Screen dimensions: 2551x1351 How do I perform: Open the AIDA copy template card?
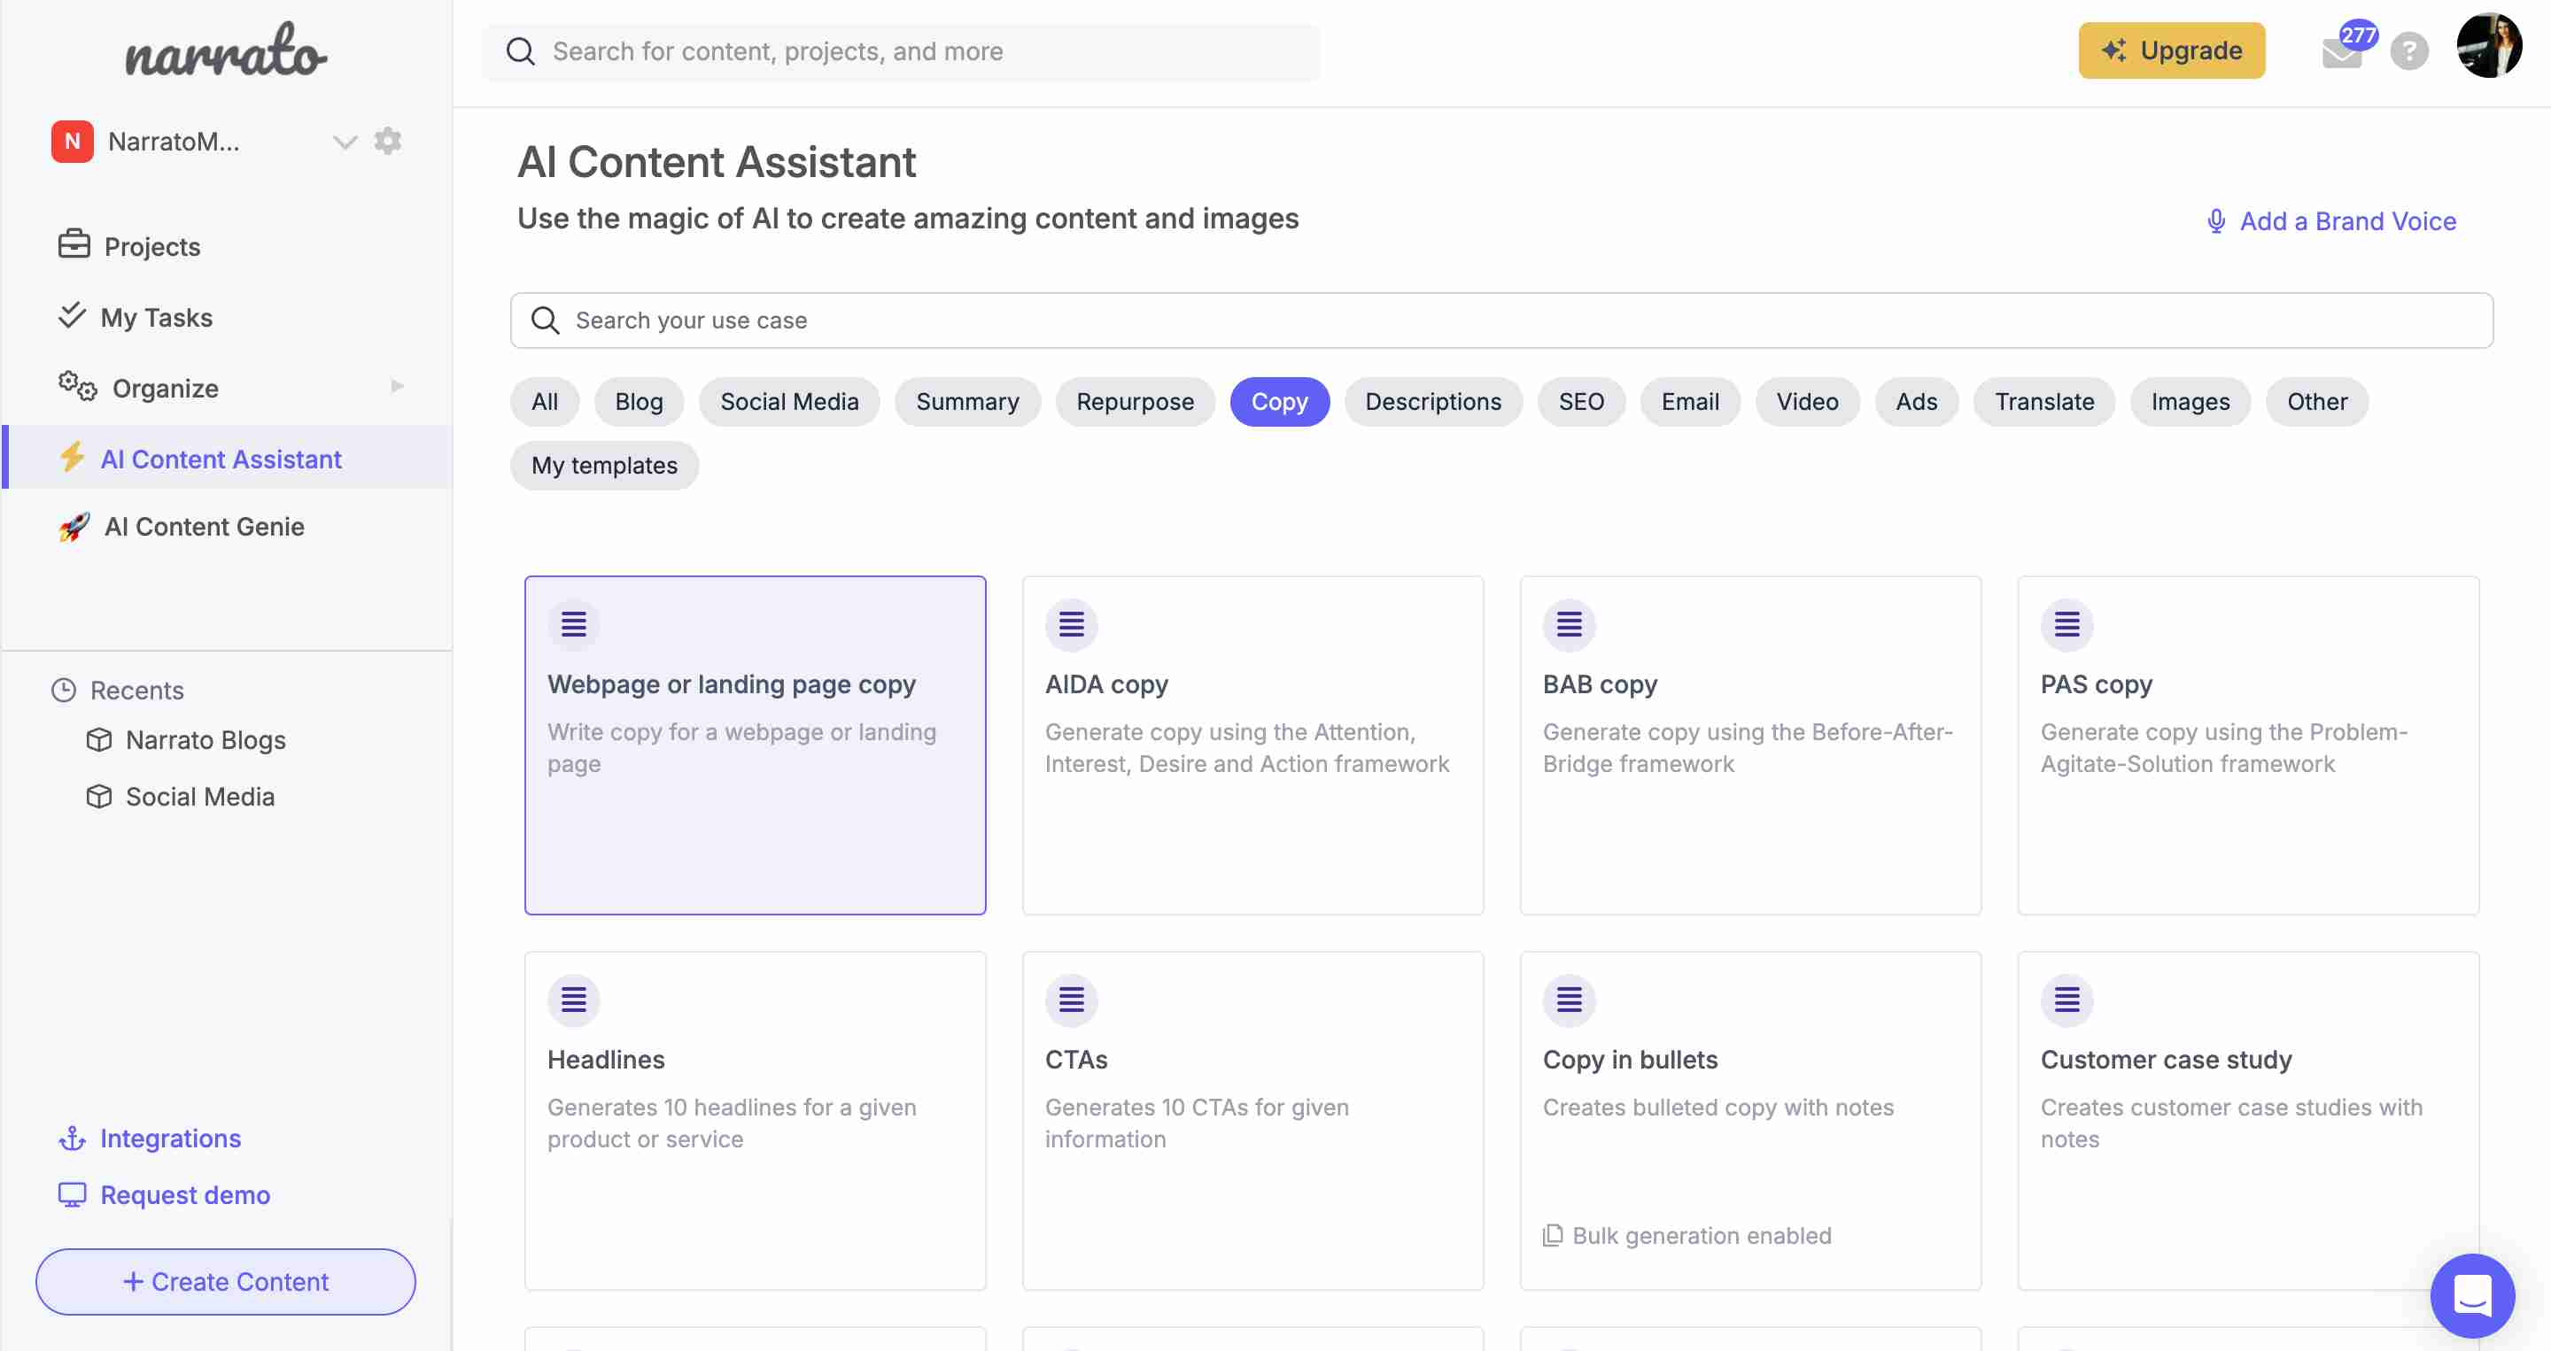(x=1252, y=745)
